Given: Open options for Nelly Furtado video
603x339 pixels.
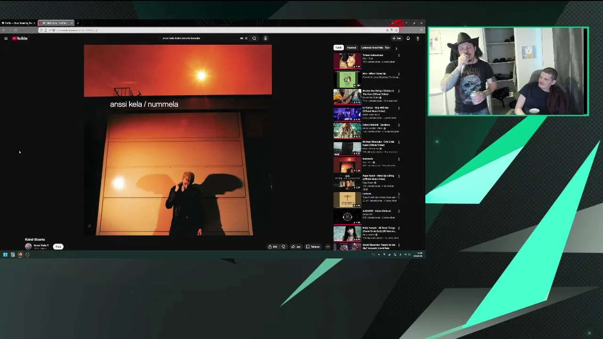Looking at the screenshot, I should click(x=399, y=228).
